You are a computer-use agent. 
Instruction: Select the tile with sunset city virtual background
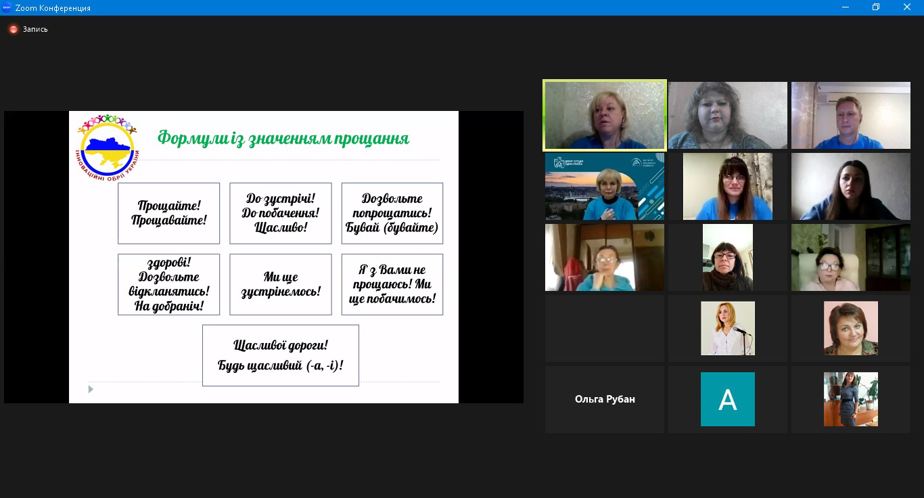pos(605,187)
